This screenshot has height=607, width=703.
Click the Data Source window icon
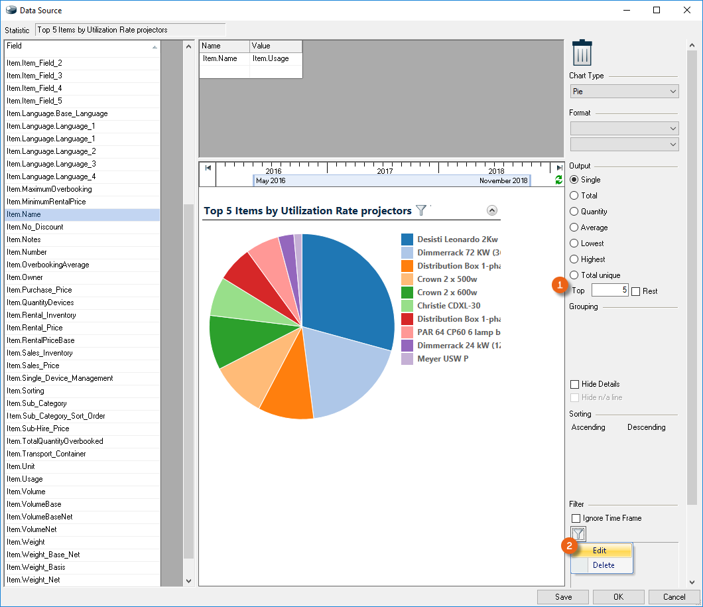(x=11, y=10)
